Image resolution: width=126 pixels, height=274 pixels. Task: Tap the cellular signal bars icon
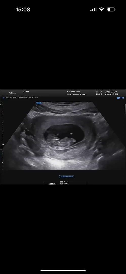tap(93, 10)
